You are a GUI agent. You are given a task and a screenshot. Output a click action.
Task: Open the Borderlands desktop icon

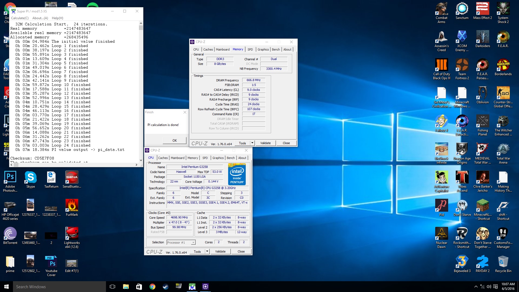point(503,67)
